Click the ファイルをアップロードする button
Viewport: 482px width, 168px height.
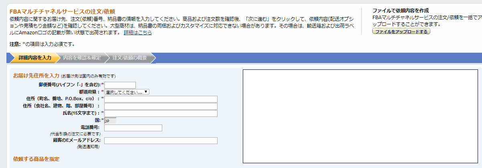401,31
